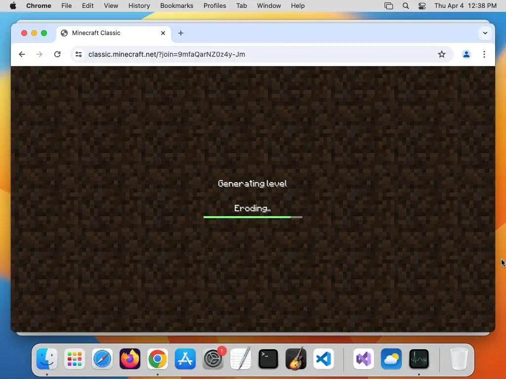This screenshot has width=506, height=379.
Task: Click the level generation progress bar
Action: tap(253, 217)
